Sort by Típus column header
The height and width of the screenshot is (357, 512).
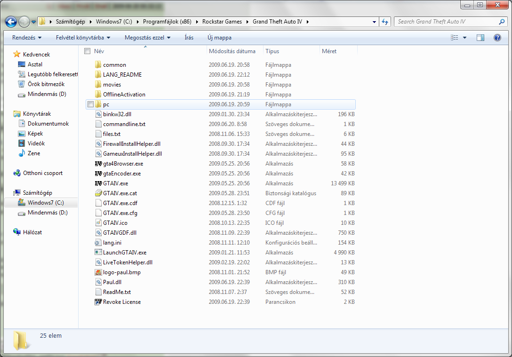pyautogui.click(x=272, y=51)
